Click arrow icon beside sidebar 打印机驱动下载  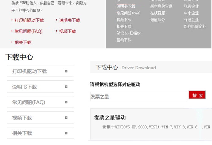click(66, 71)
